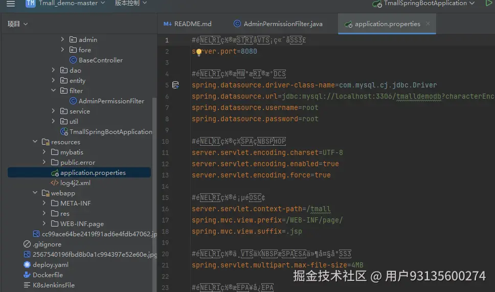Expand the entity package

(x=53, y=80)
